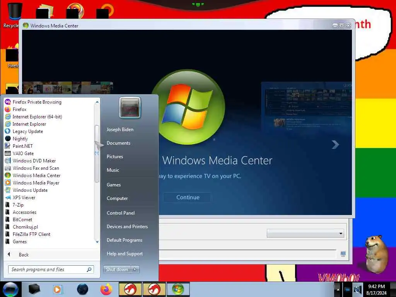Click the network icon in system tray
The image size is (396, 297).
pos(348,290)
